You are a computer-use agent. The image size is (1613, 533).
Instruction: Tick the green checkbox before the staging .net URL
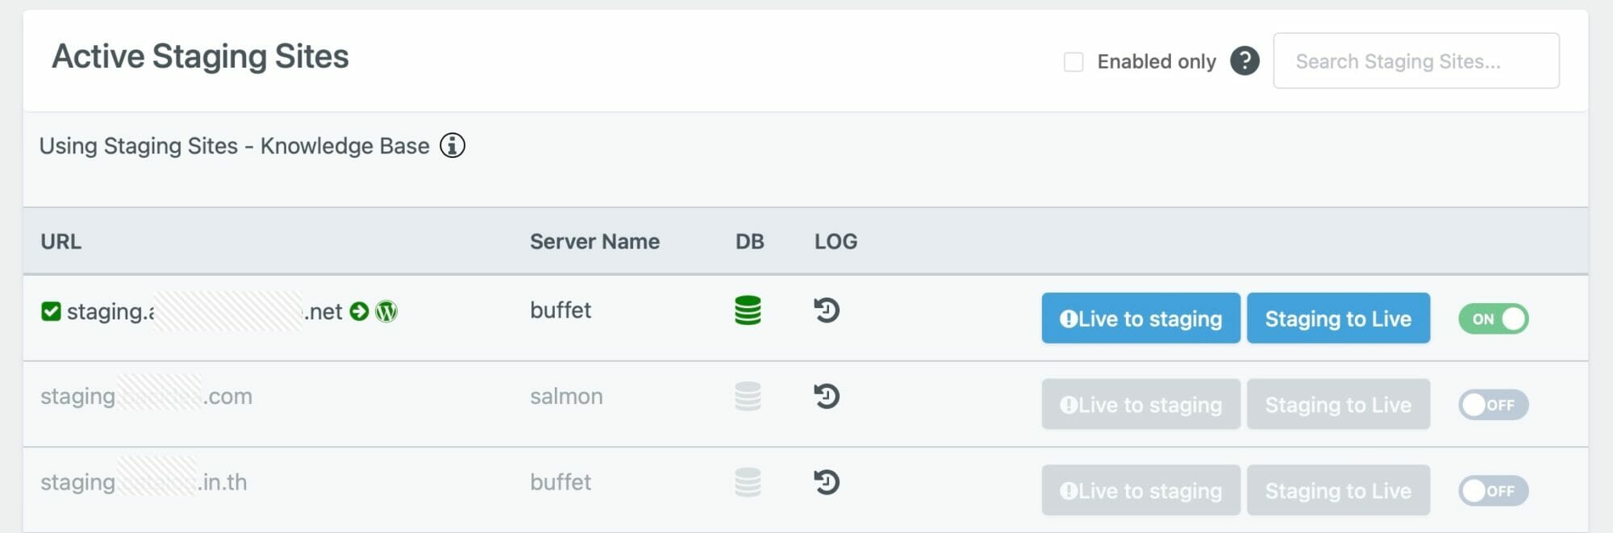point(51,311)
